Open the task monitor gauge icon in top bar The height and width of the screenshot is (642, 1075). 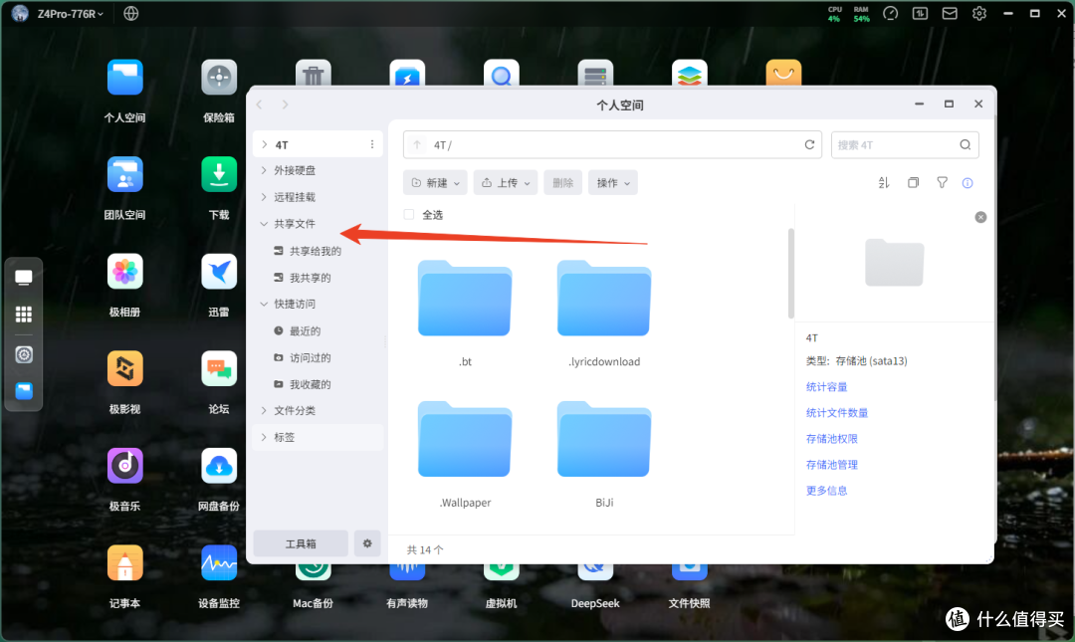[x=891, y=14]
